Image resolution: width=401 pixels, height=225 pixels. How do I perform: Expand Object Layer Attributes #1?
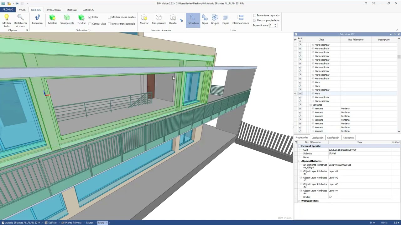click(301, 171)
